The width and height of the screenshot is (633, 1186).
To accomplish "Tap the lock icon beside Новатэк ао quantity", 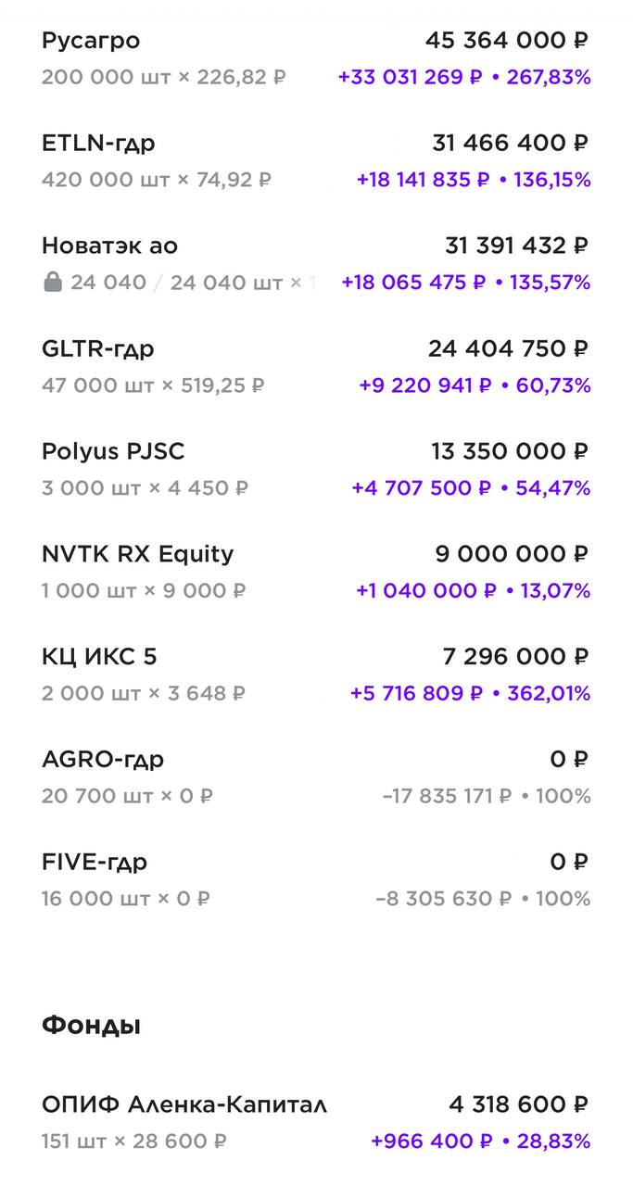I will (x=53, y=283).
